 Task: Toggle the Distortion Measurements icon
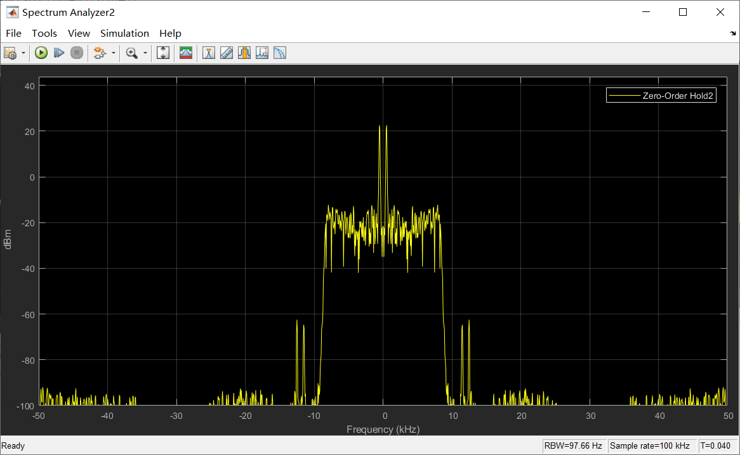click(x=262, y=53)
